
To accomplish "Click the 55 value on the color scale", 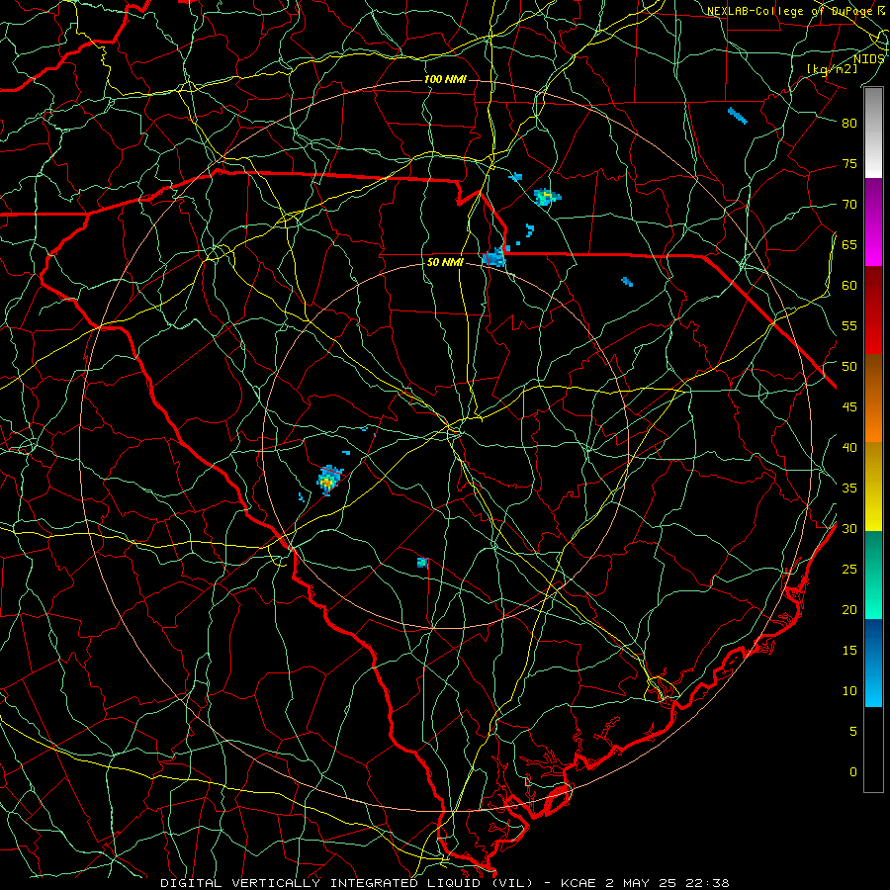I will (x=849, y=325).
